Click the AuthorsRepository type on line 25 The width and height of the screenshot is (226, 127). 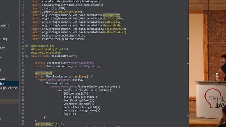tap(60, 66)
